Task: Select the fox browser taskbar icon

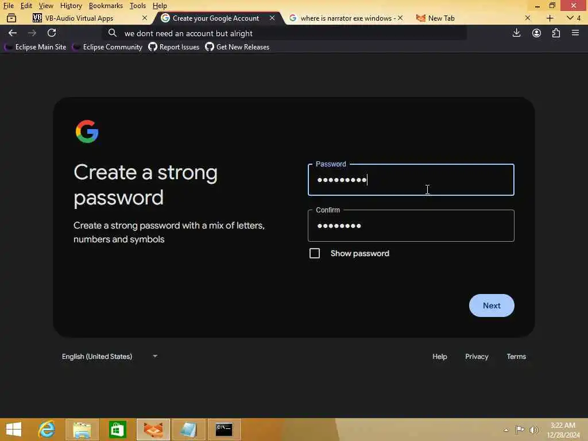Action: pos(153,430)
